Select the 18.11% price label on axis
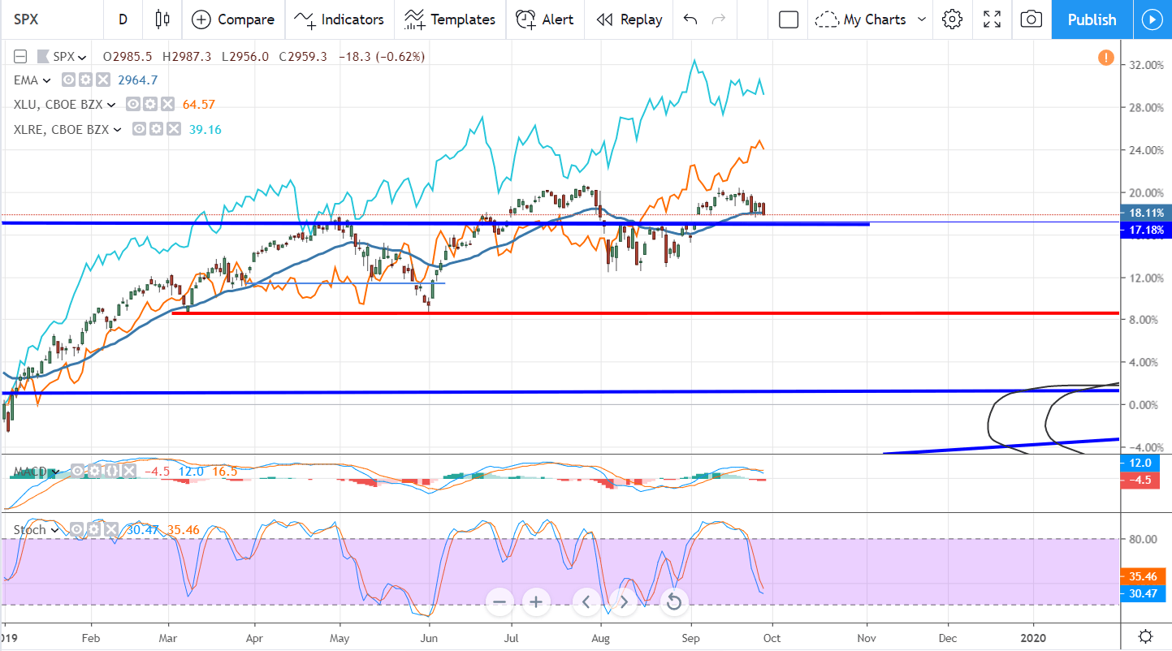Screen dimensions: 1172x651 [x=1146, y=213]
